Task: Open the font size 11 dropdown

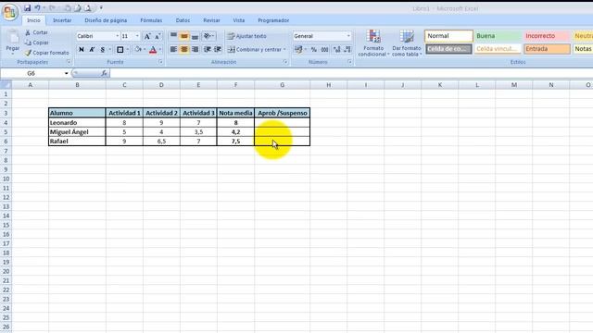Action: 137,36
